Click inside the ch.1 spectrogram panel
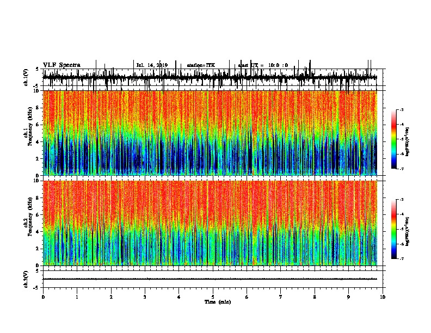 pos(210,133)
